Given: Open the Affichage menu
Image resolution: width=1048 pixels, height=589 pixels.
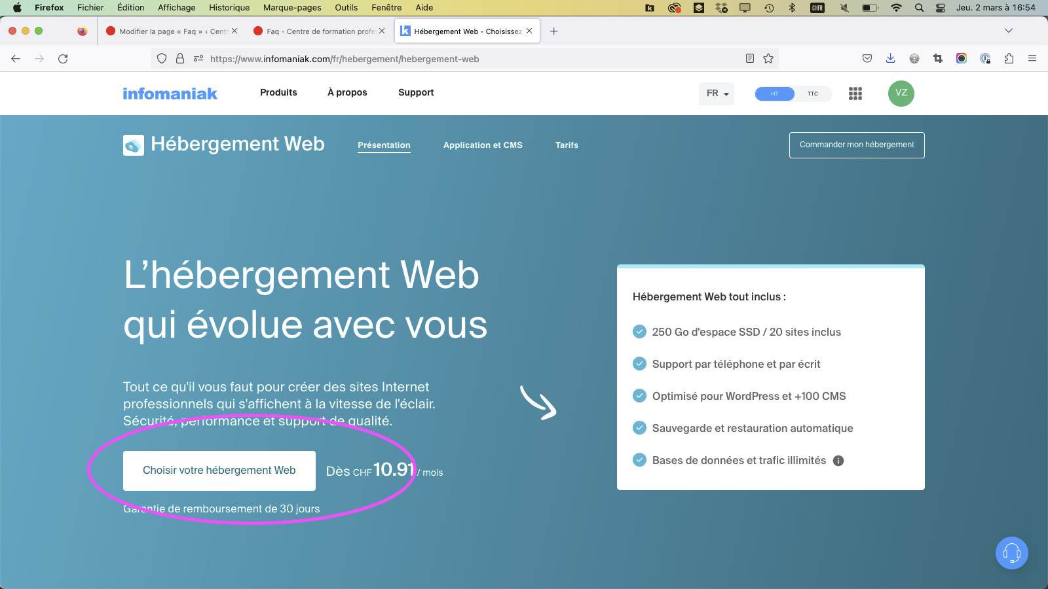Looking at the screenshot, I should 176,8.
